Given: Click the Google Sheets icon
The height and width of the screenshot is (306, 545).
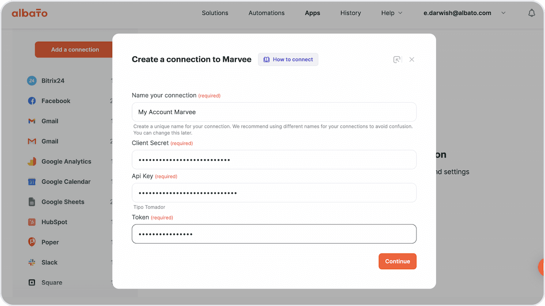Looking at the screenshot, I should [32, 202].
